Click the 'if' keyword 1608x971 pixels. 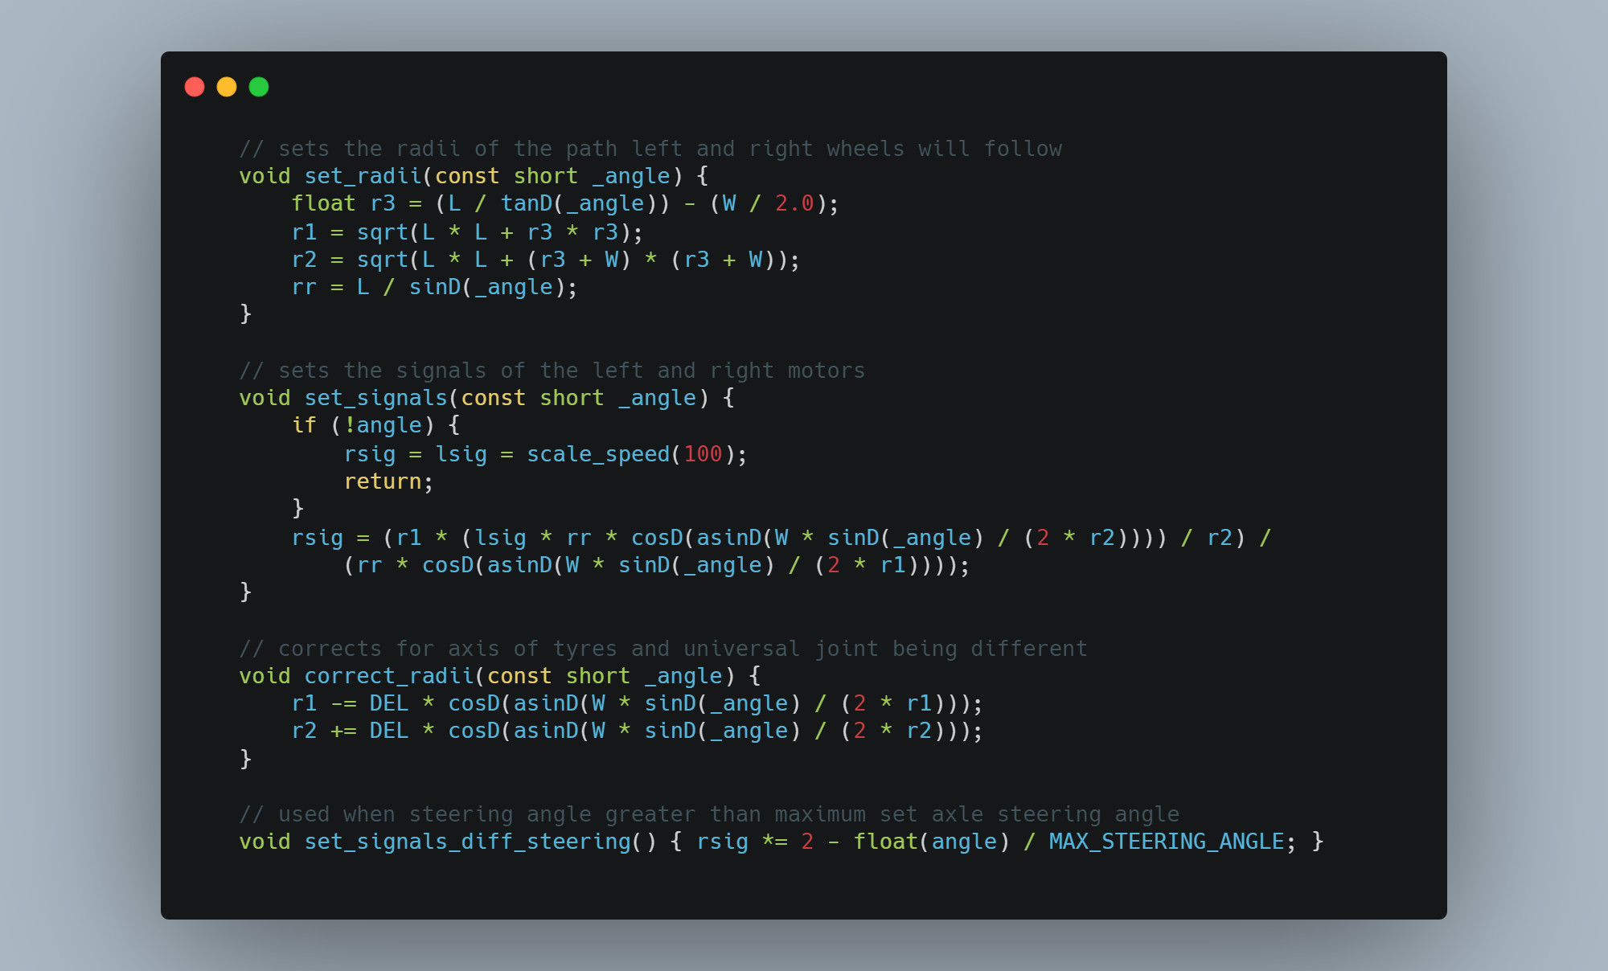click(x=304, y=425)
